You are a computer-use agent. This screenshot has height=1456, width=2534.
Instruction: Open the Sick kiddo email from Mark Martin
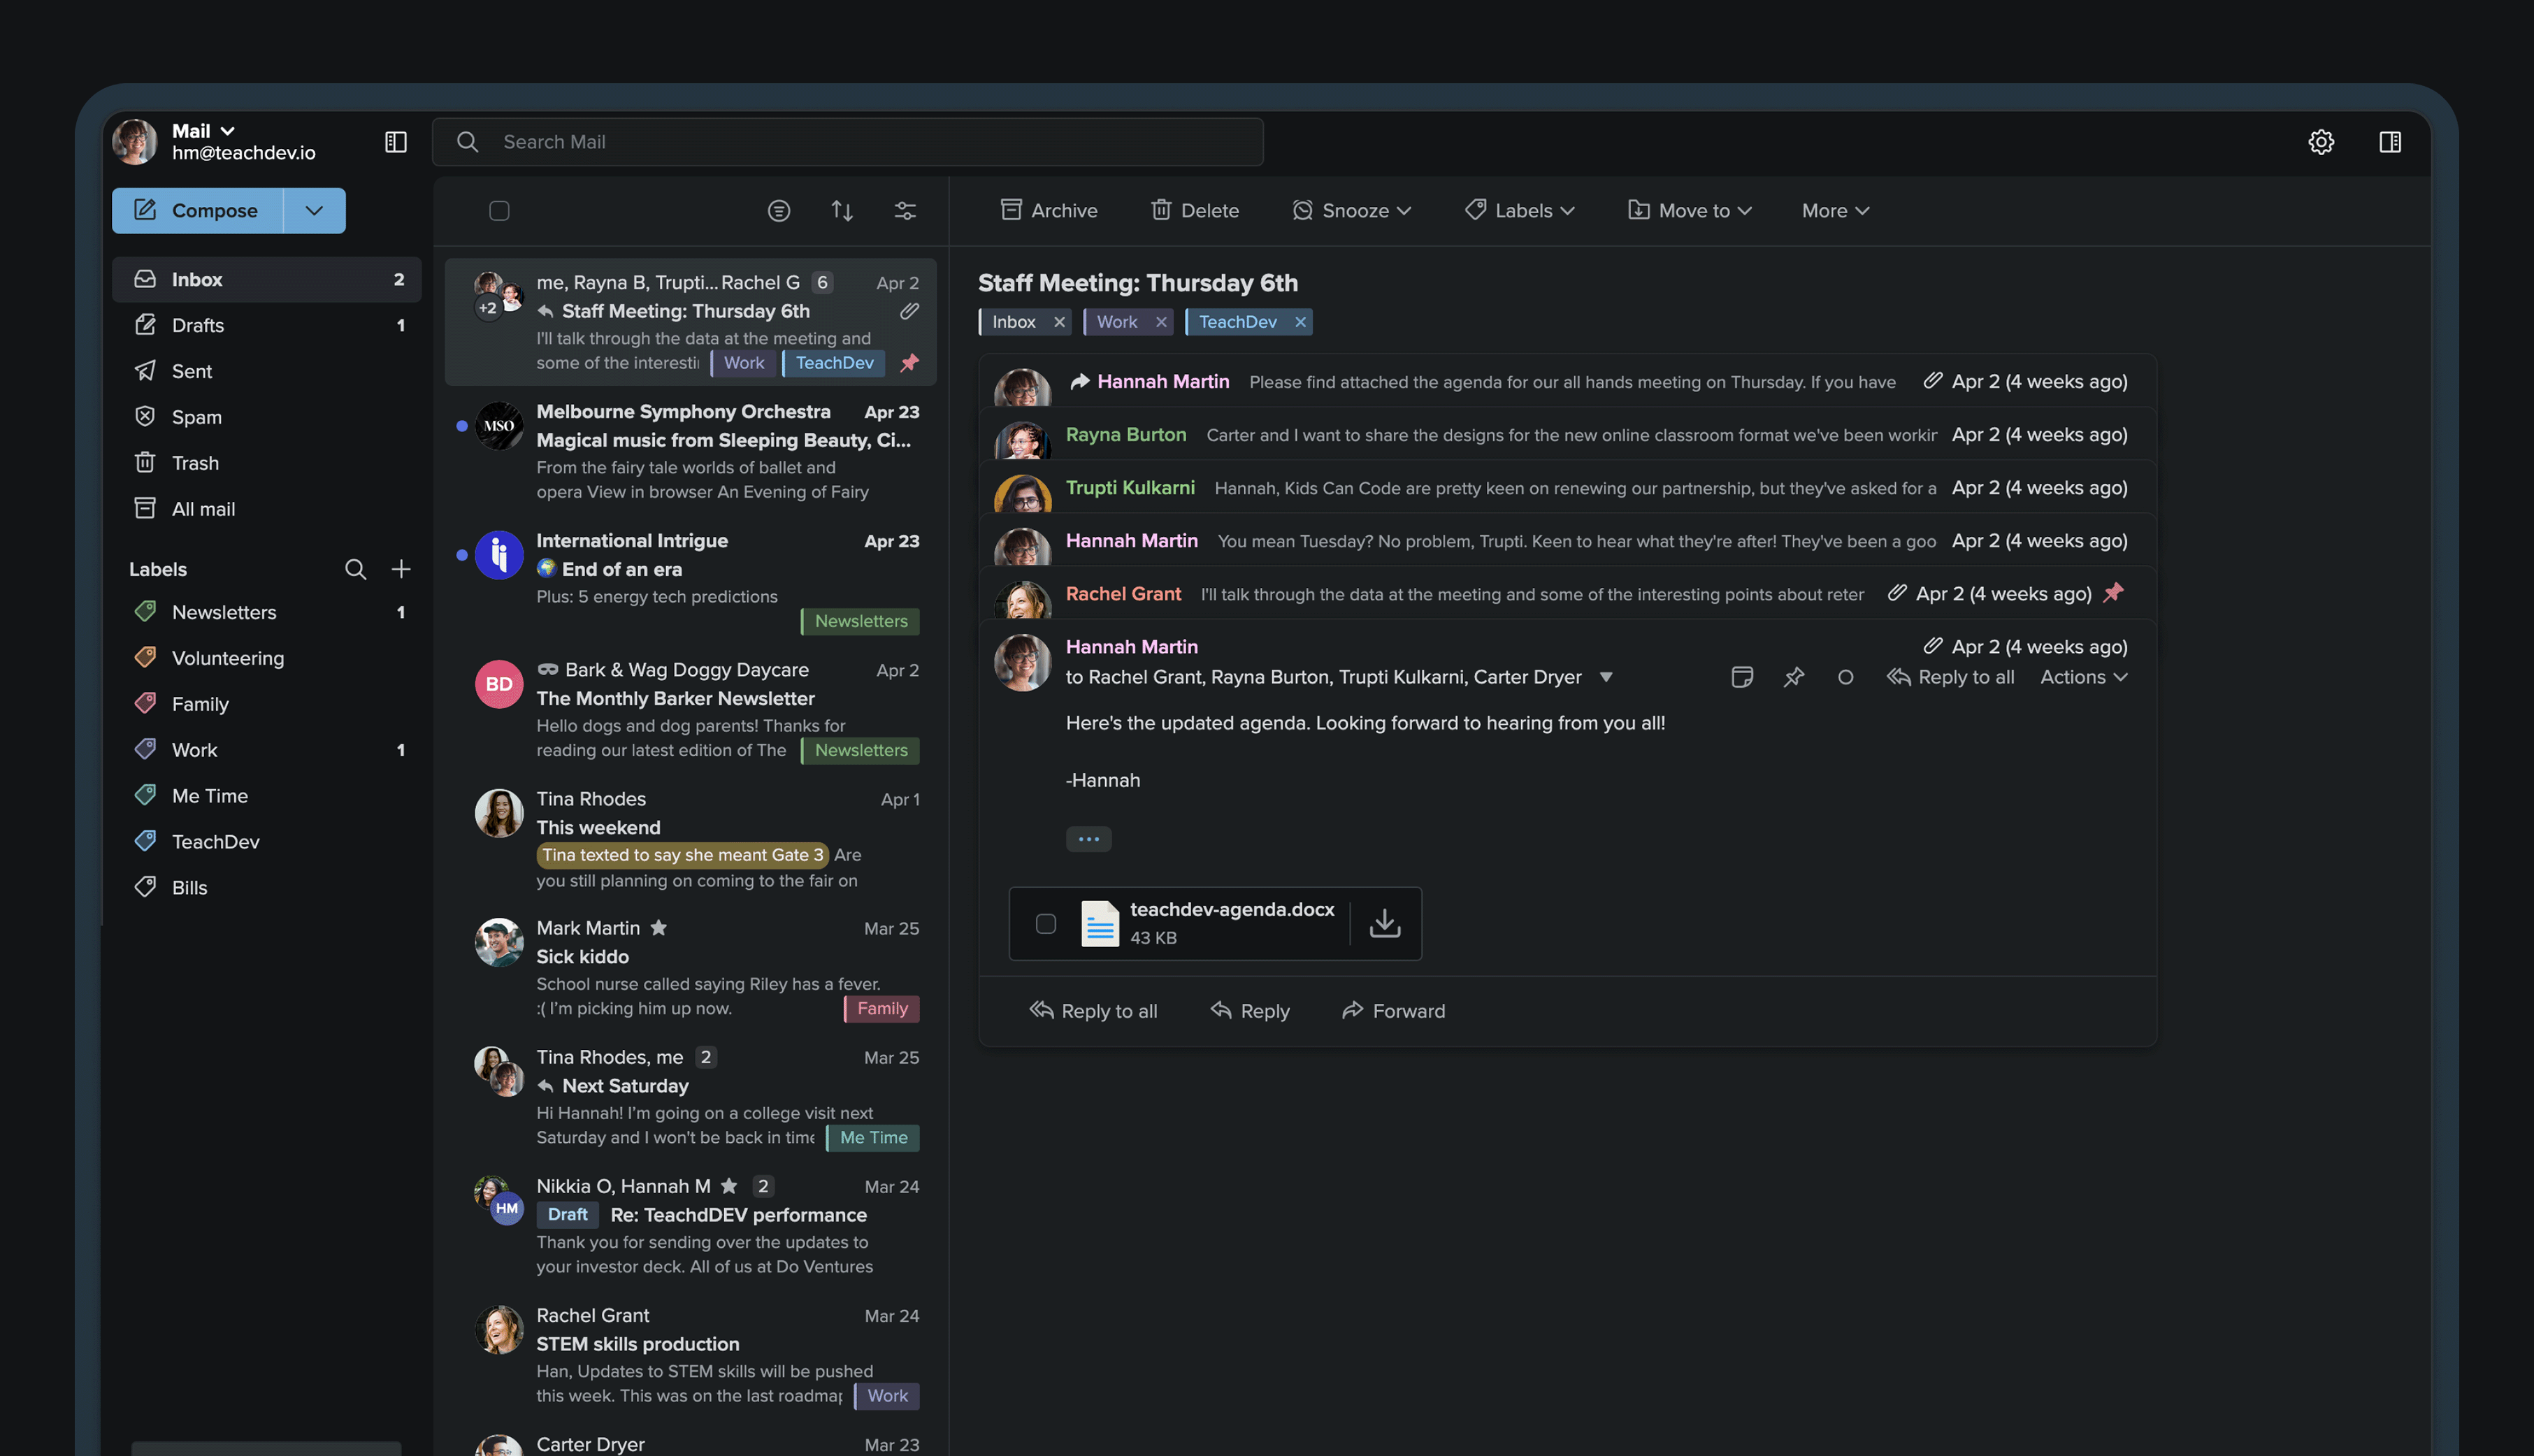coord(691,968)
